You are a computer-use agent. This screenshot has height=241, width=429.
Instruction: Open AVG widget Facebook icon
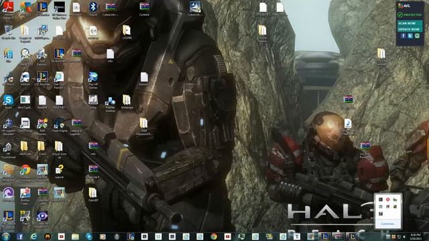pos(403,35)
